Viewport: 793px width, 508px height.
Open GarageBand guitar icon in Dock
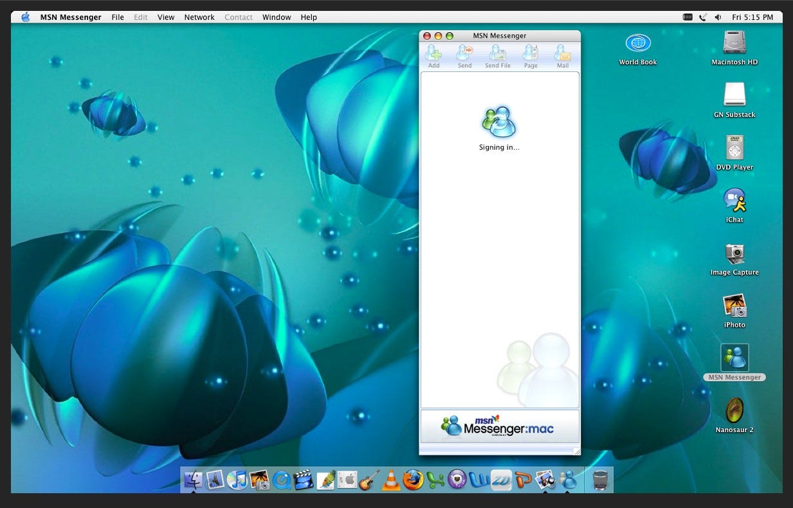(369, 480)
